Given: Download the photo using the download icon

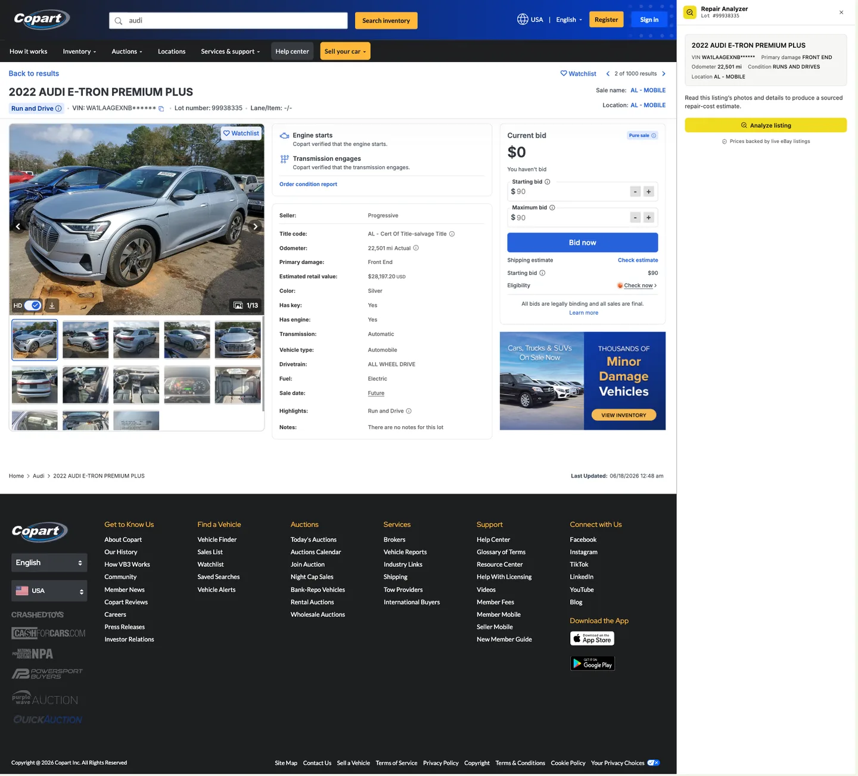Looking at the screenshot, I should [x=52, y=305].
